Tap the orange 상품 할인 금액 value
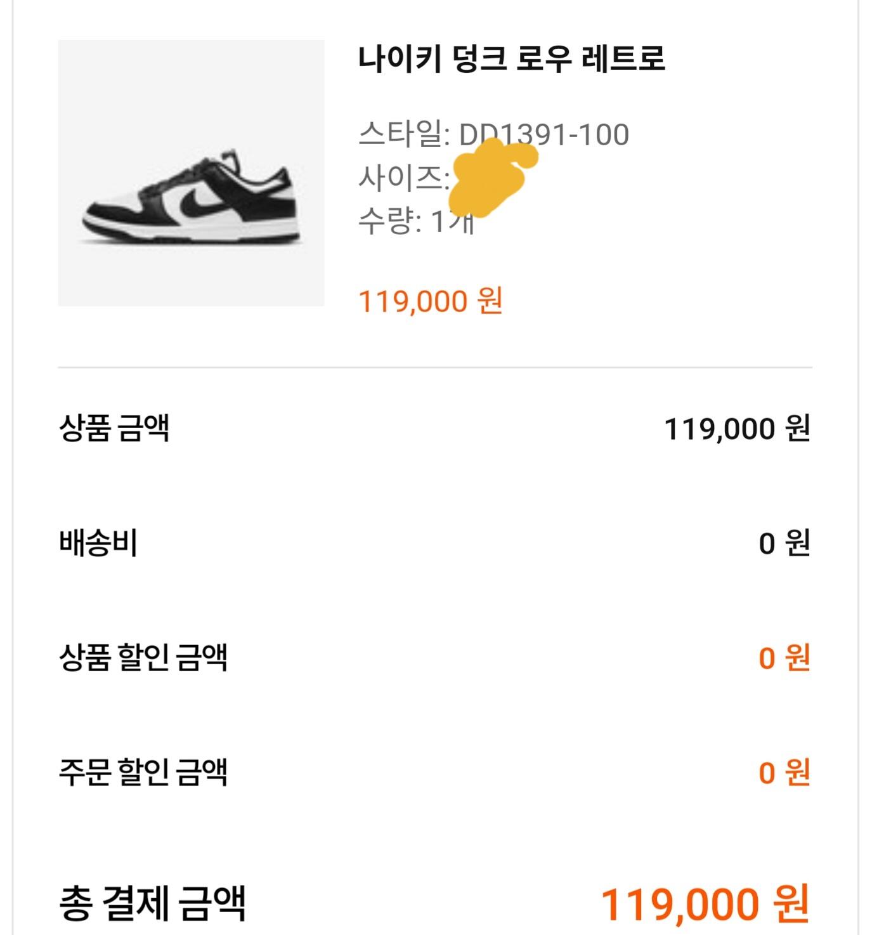 (784, 658)
